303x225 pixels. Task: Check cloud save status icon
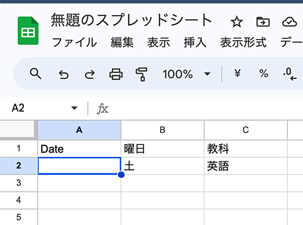coord(289,22)
